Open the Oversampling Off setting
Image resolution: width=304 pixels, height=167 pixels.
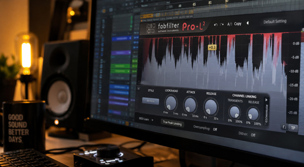coord(215,130)
